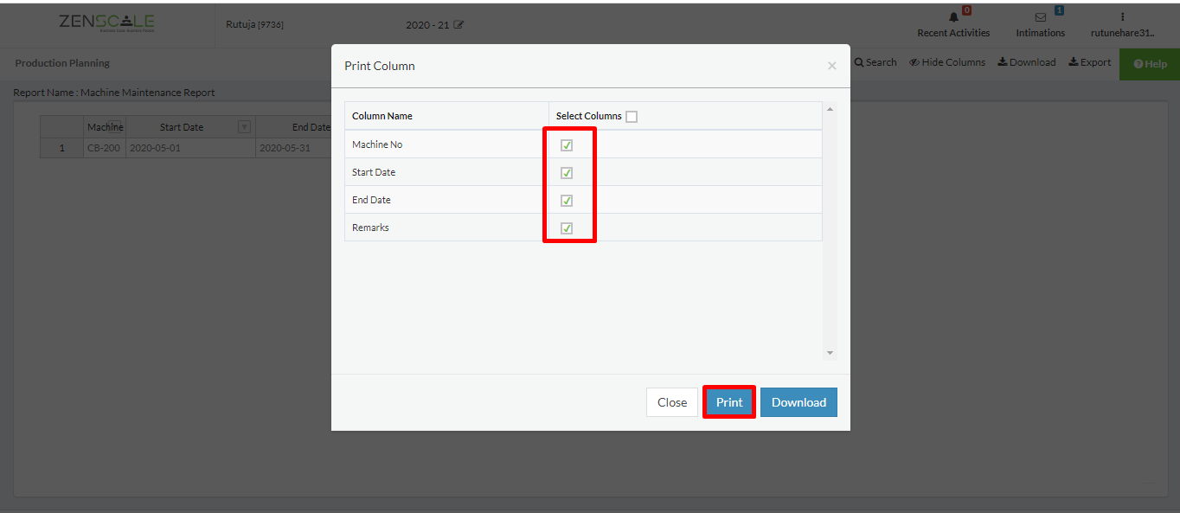Uncheck the End Date checkbox
This screenshot has height=513, width=1180.
(567, 201)
